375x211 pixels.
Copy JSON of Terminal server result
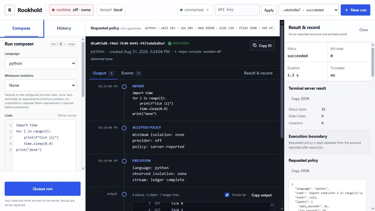coord(300,99)
